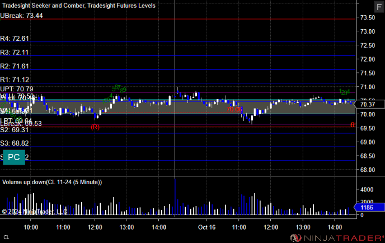Click the Volume up down(CL 11-24) panel label
Image resolution: width=385 pixels, height=243 pixels.
tap(52, 183)
